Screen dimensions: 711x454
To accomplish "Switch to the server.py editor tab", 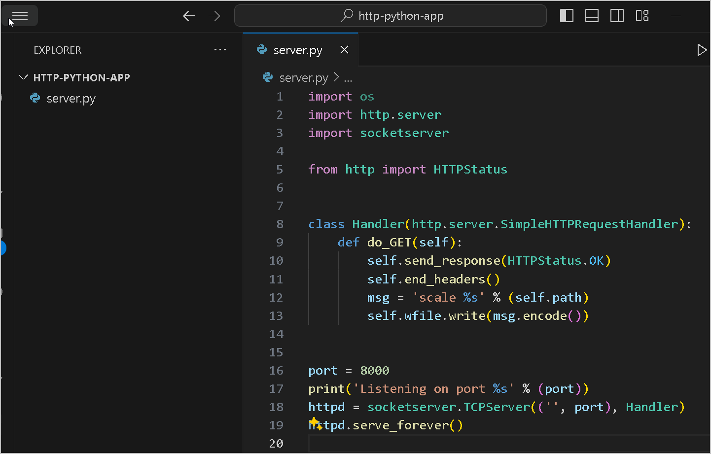I will tap(297, 49).
